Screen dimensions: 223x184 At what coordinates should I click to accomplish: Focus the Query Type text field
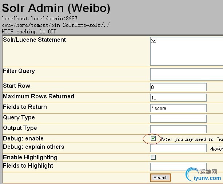tap(178, 119)
